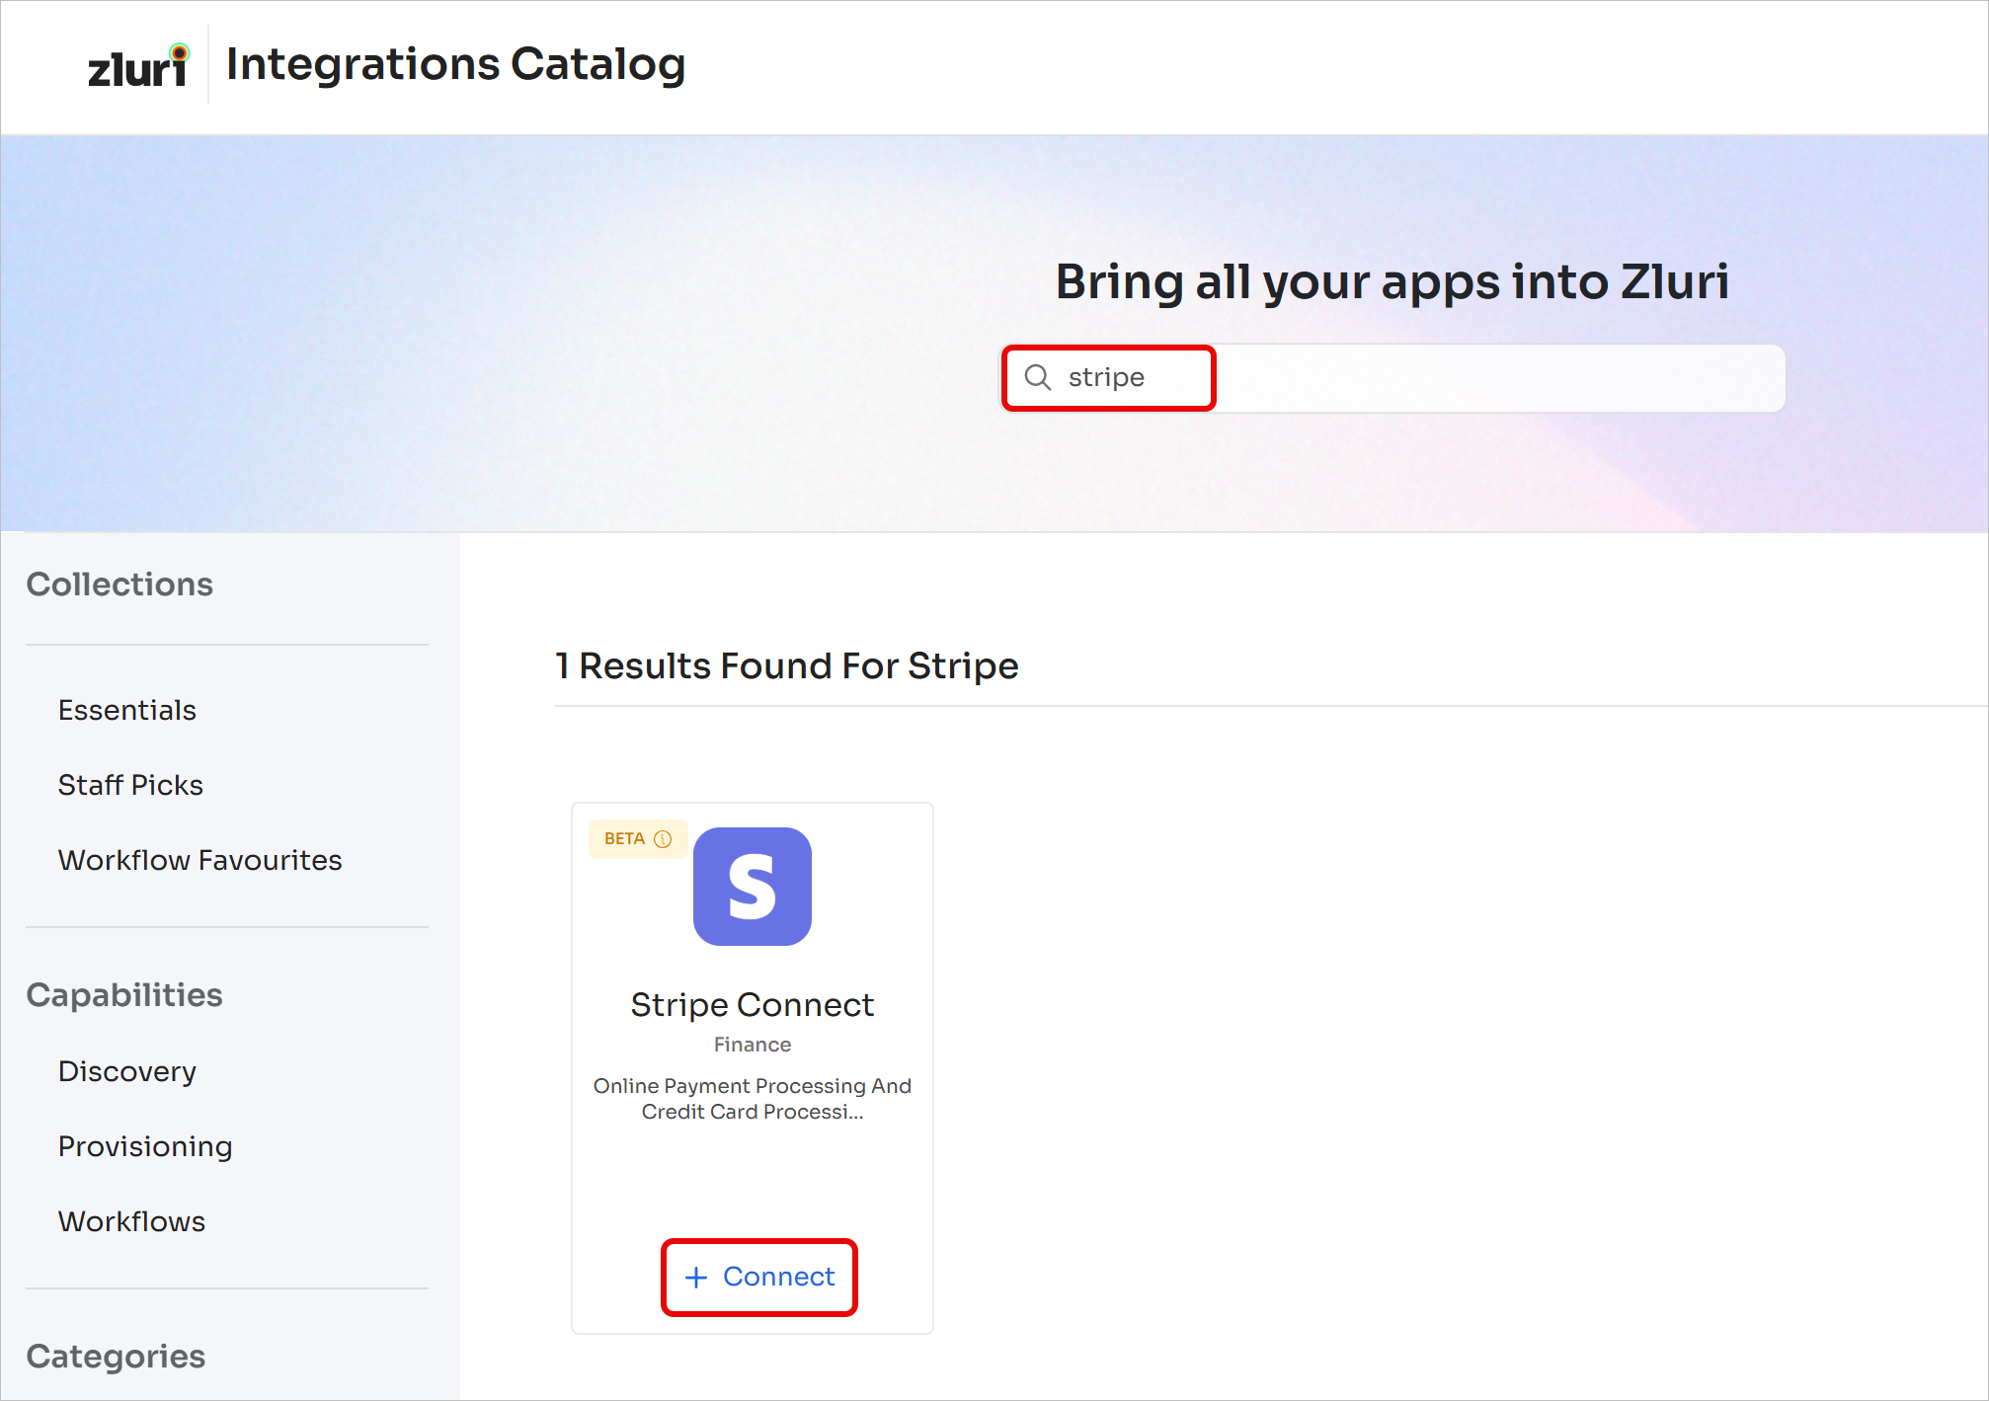Click the Finance category label on the card
Image resolution: width=1989 pixels, height=1401 pixels.
click(x=753, y=1045)
